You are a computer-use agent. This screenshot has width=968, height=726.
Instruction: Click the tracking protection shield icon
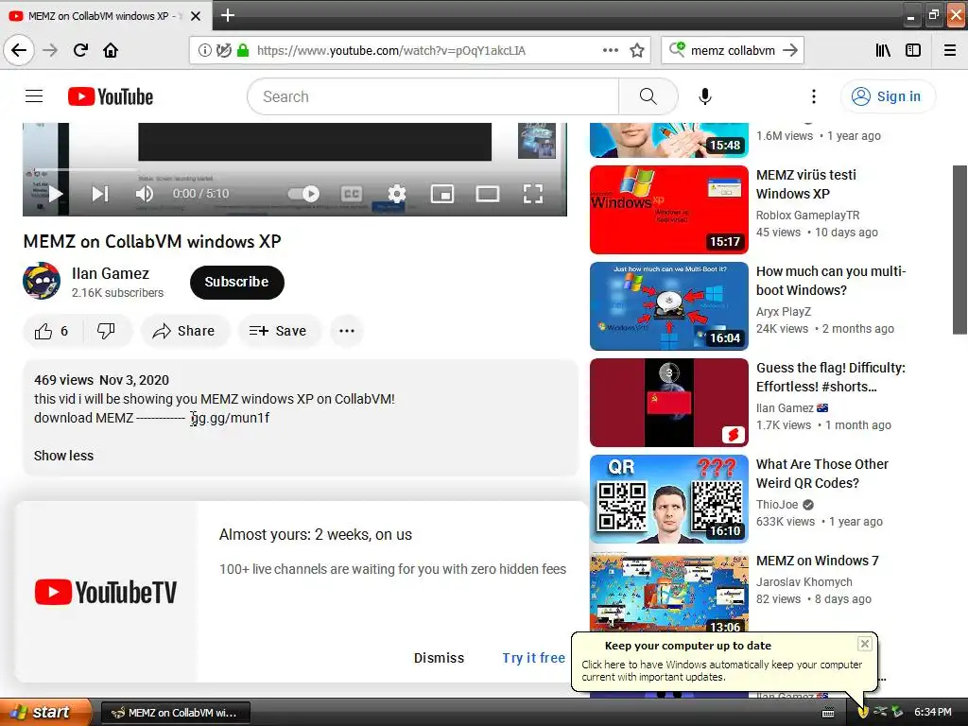tap(223, 50)
